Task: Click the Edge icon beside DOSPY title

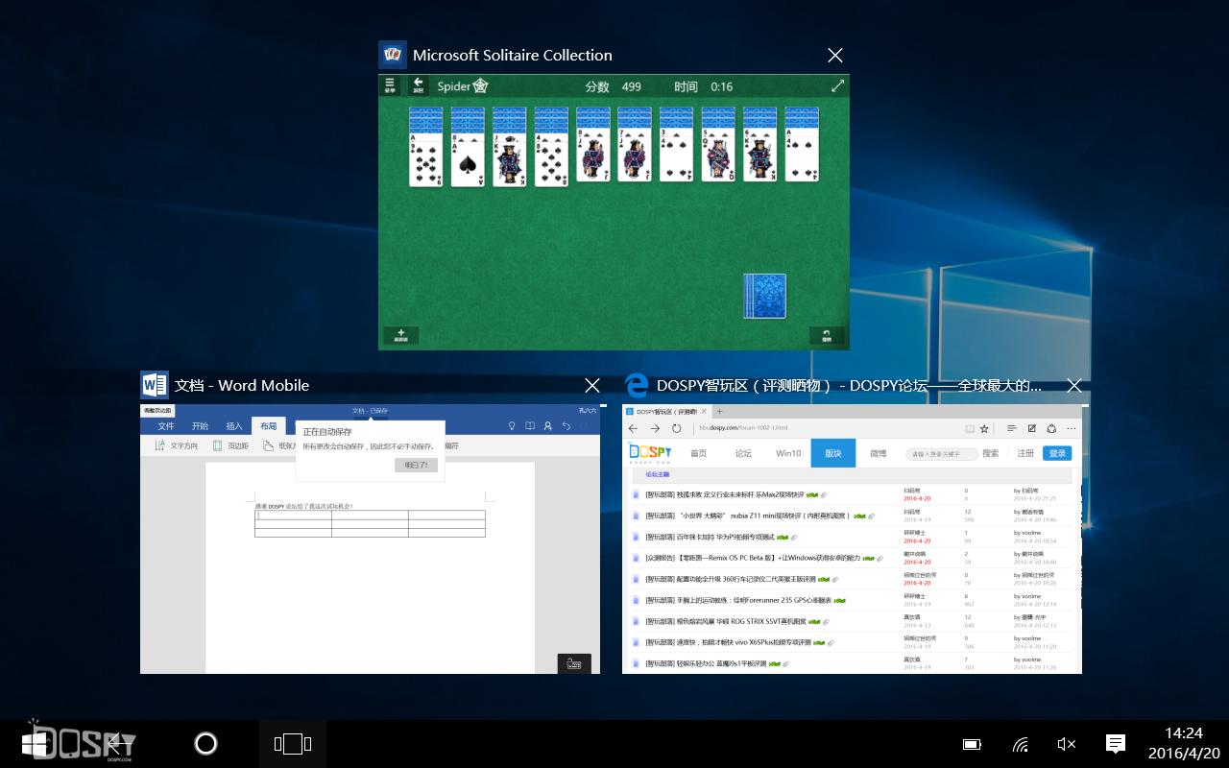Action: click(x=637, y=385)
